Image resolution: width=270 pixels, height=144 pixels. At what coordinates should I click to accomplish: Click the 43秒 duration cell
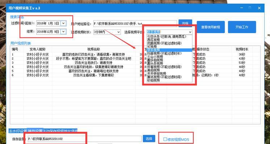click(x=242, y=59)
